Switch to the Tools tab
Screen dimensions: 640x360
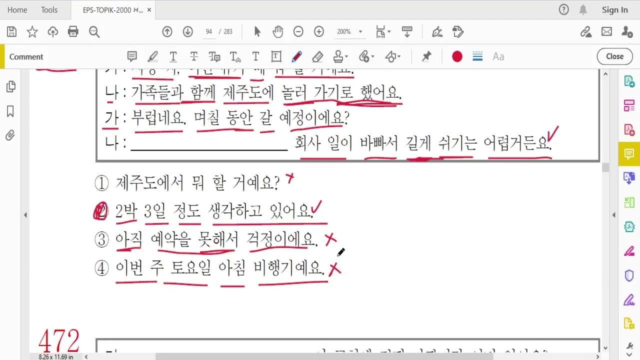click(49, 9)
